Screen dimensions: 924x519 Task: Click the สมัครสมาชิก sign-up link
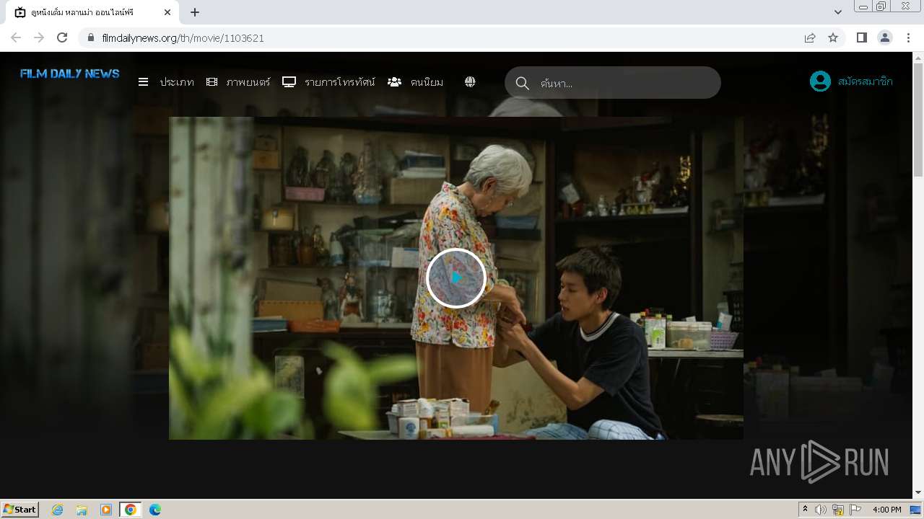tap(866, 81)
